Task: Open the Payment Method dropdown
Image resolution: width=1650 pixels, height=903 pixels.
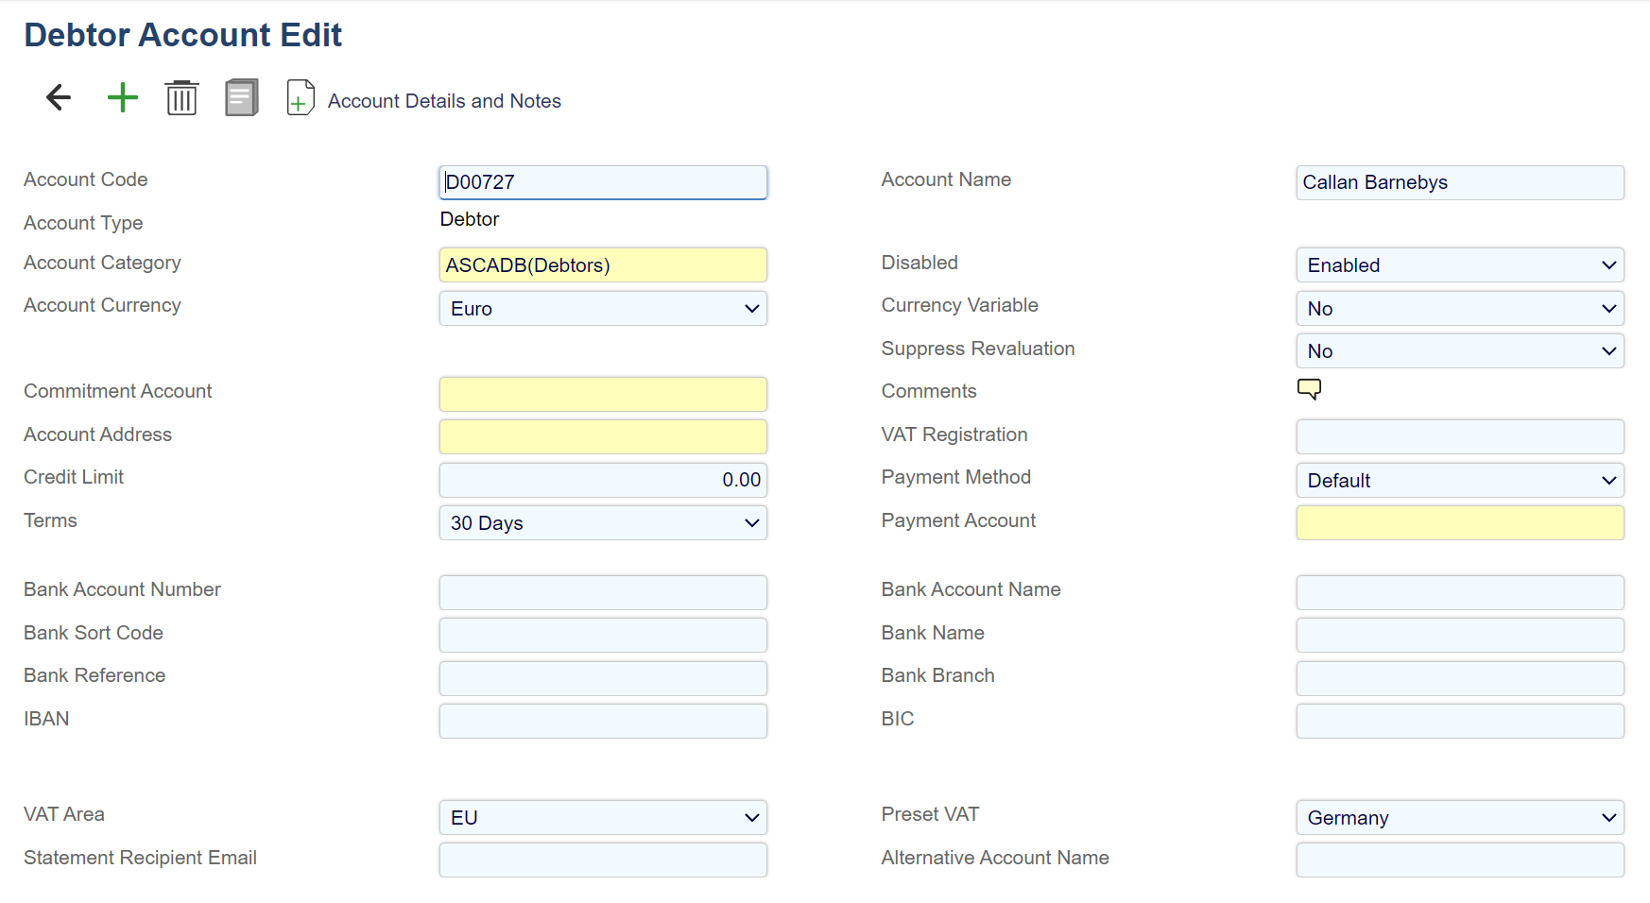Action: (x=1459, y=481)
